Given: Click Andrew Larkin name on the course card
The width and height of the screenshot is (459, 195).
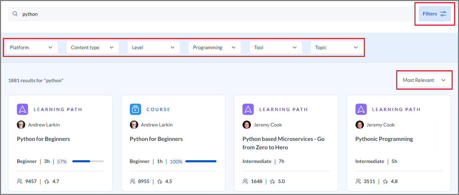Looking at the screenshot, I should pos(157,125).
